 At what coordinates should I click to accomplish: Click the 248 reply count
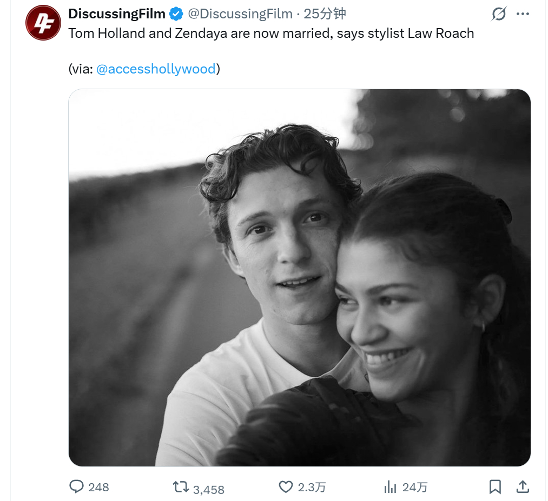pyautogui.click(x=98, y=487)
